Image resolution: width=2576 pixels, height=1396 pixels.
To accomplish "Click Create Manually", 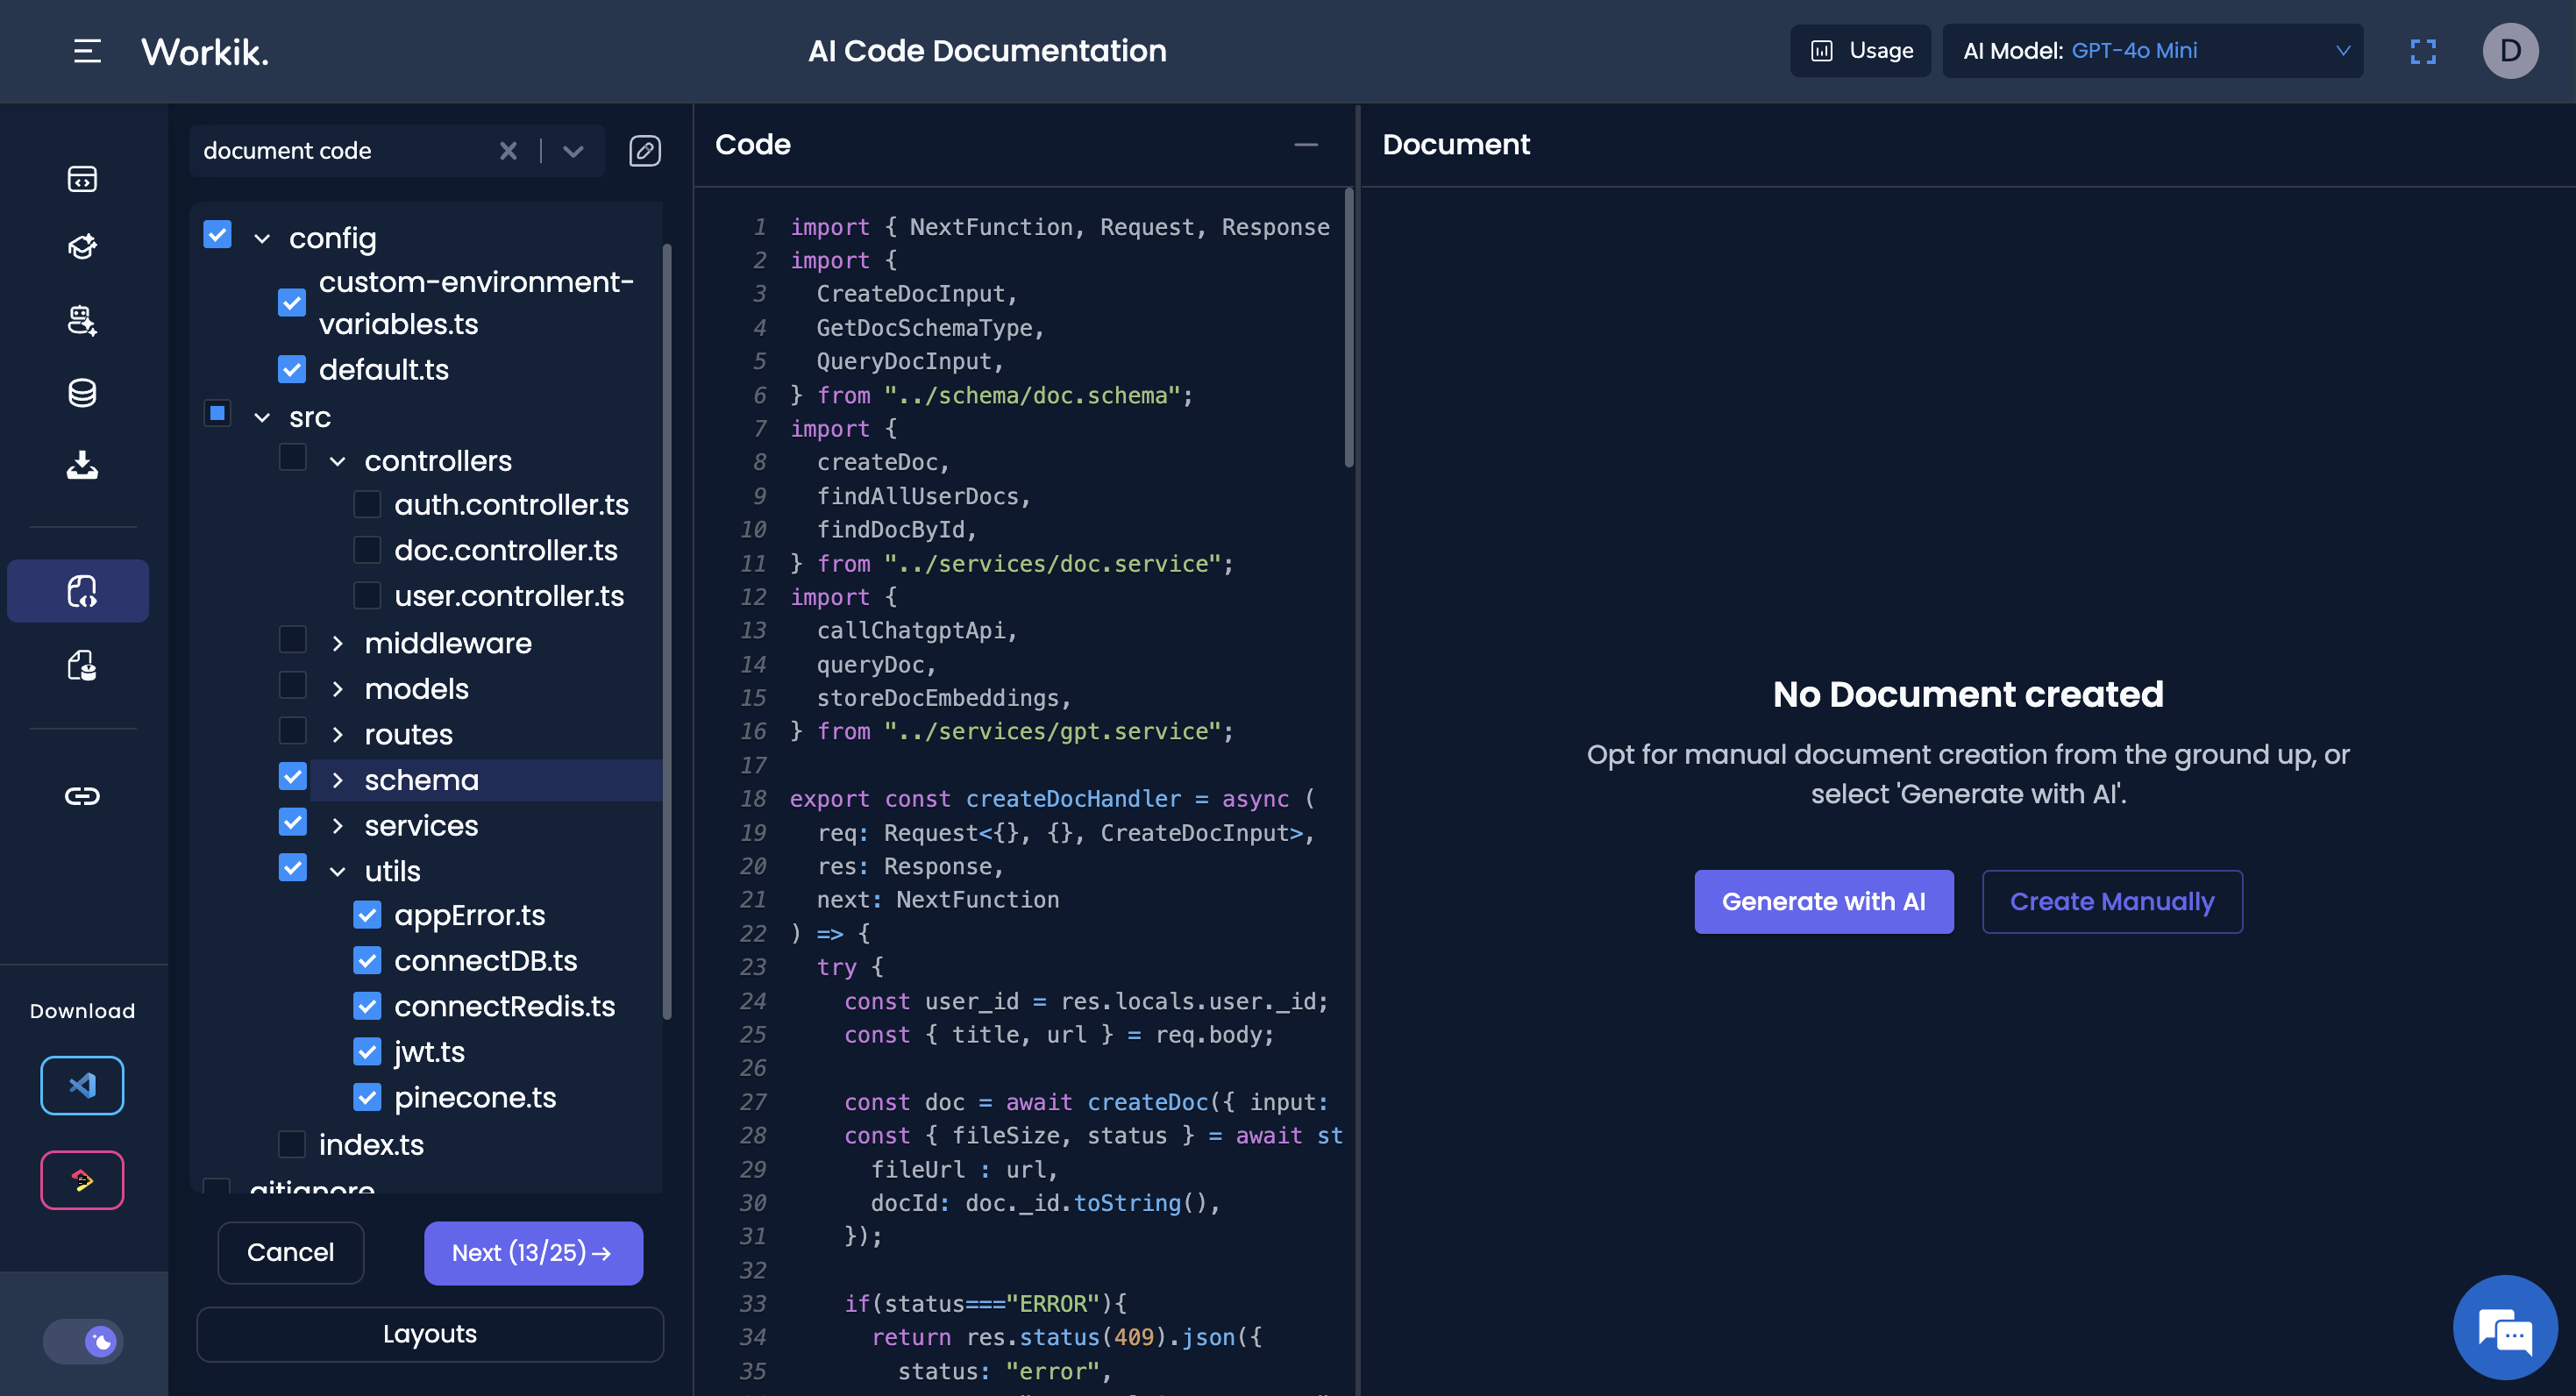I will click(x=2112, y=902).
